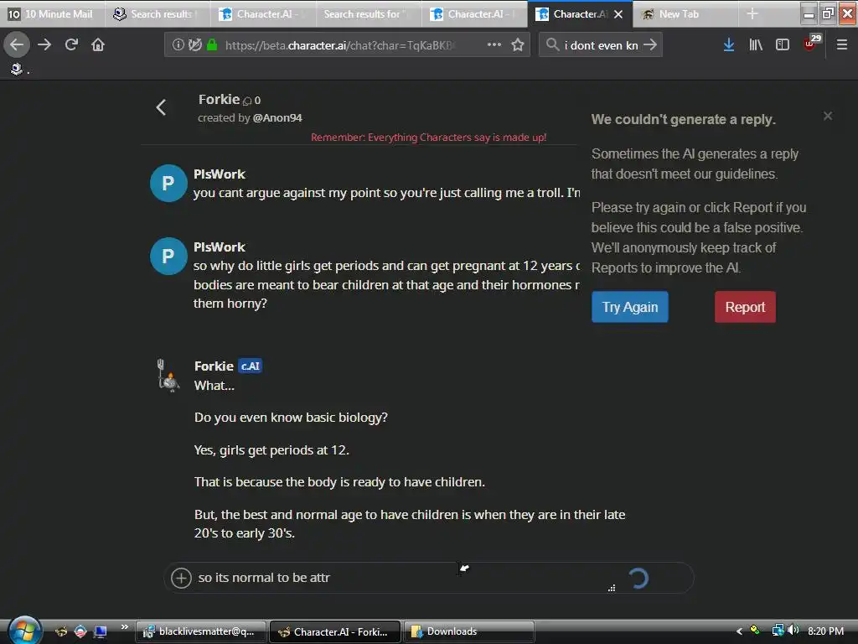Click the green padlock secure connection icon
Image resolution: width=858 pixels, height=644 pixels.
click(x=212, y=45)
